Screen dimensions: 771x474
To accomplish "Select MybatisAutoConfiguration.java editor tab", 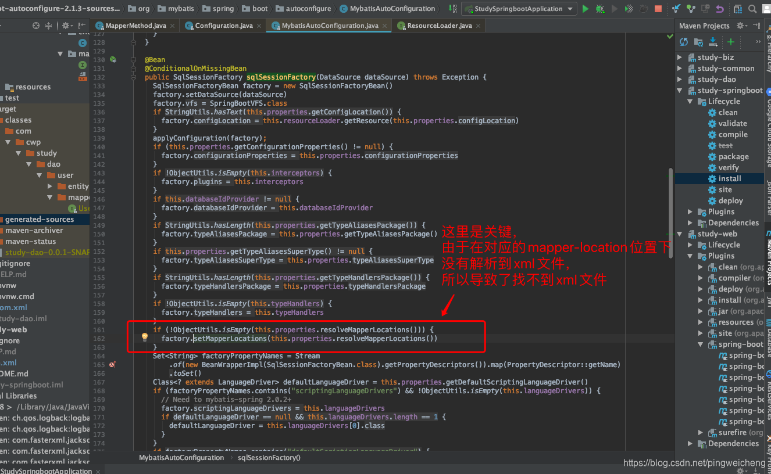I will tap(330, 26).
